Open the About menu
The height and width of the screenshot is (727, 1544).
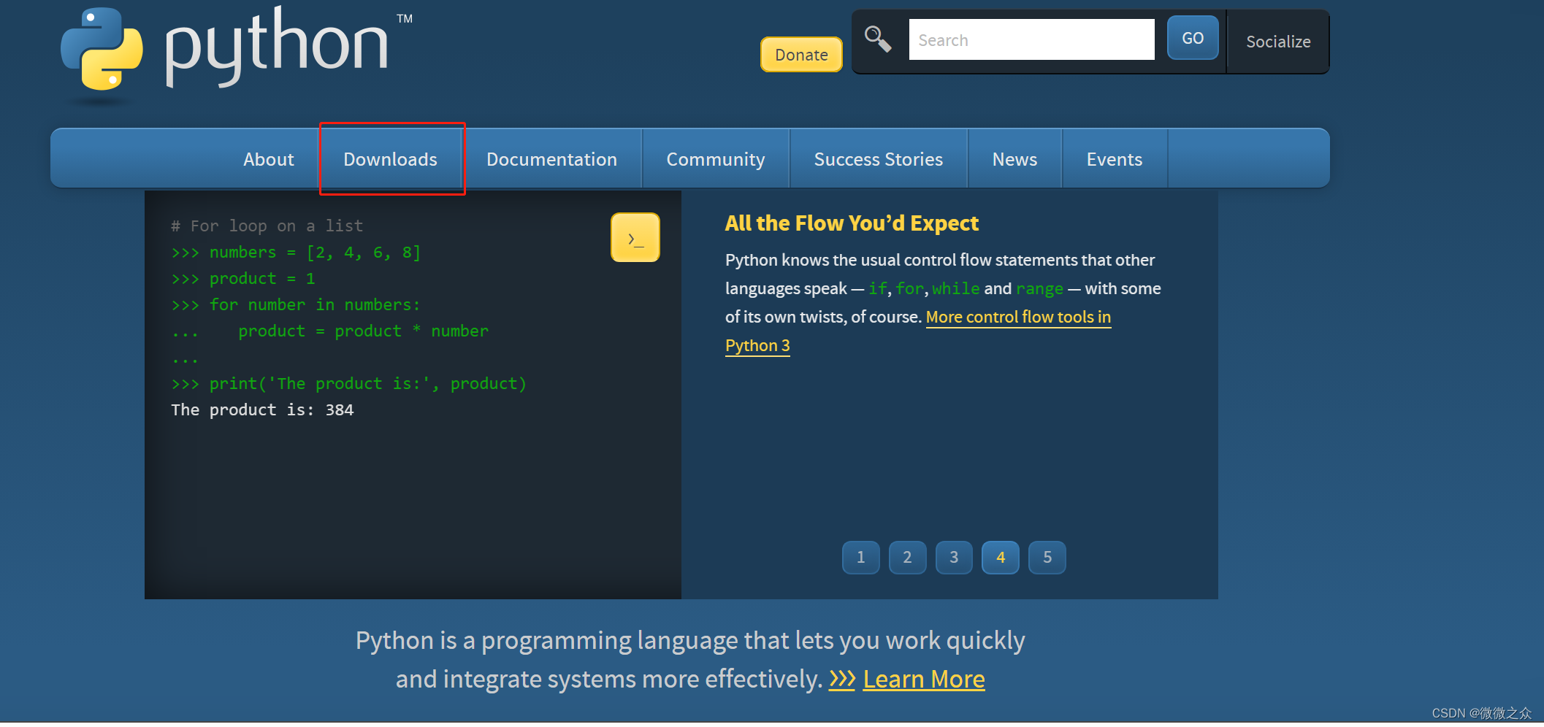[269, 159]
